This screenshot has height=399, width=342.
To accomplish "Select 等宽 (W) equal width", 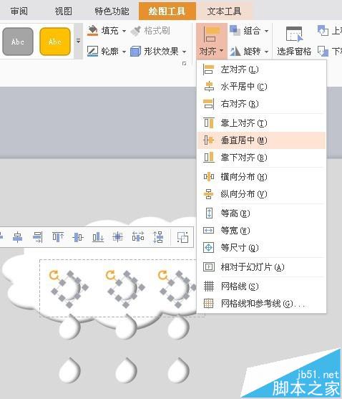I will pos(261,231).
